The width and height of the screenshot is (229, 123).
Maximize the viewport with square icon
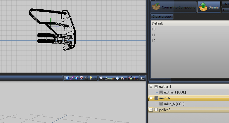coord(143,78)
